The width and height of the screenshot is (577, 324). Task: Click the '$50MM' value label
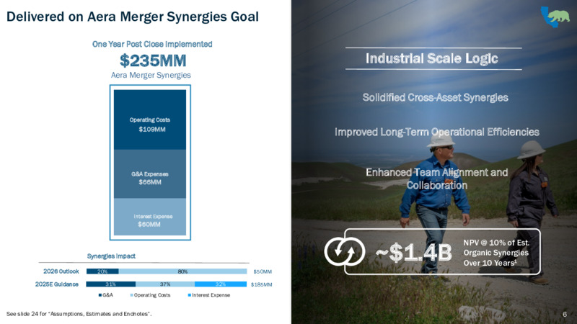click(263, 272)
